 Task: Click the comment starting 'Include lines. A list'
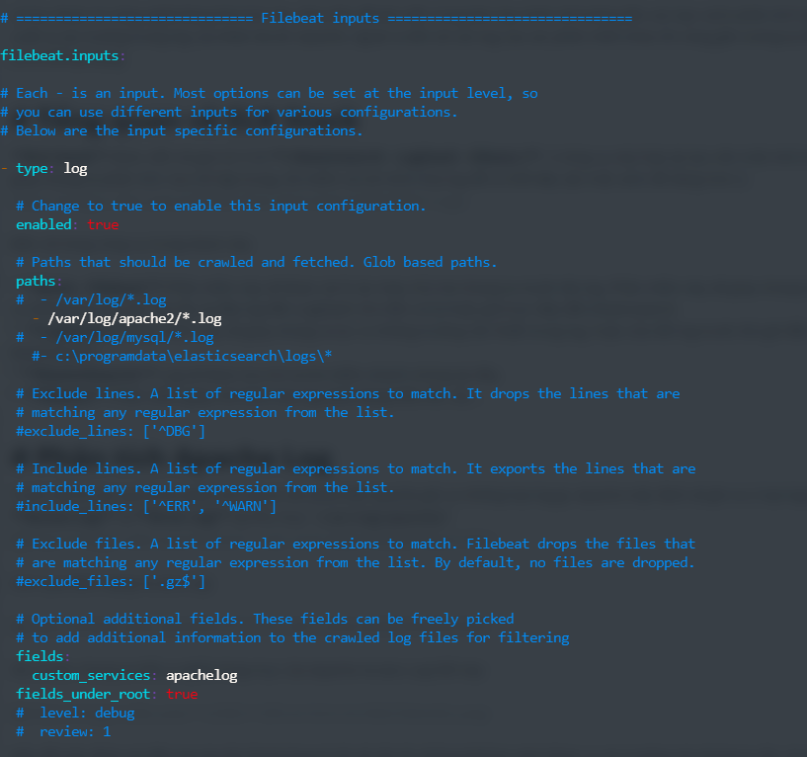click(357, 468)
